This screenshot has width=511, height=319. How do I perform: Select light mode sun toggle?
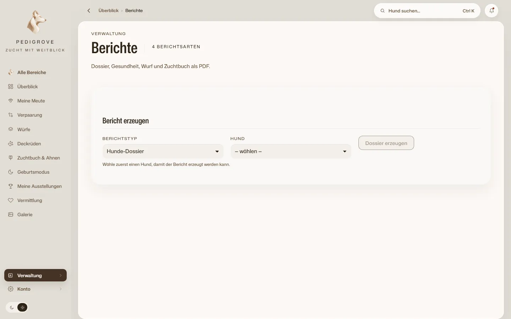pos(22,307)
